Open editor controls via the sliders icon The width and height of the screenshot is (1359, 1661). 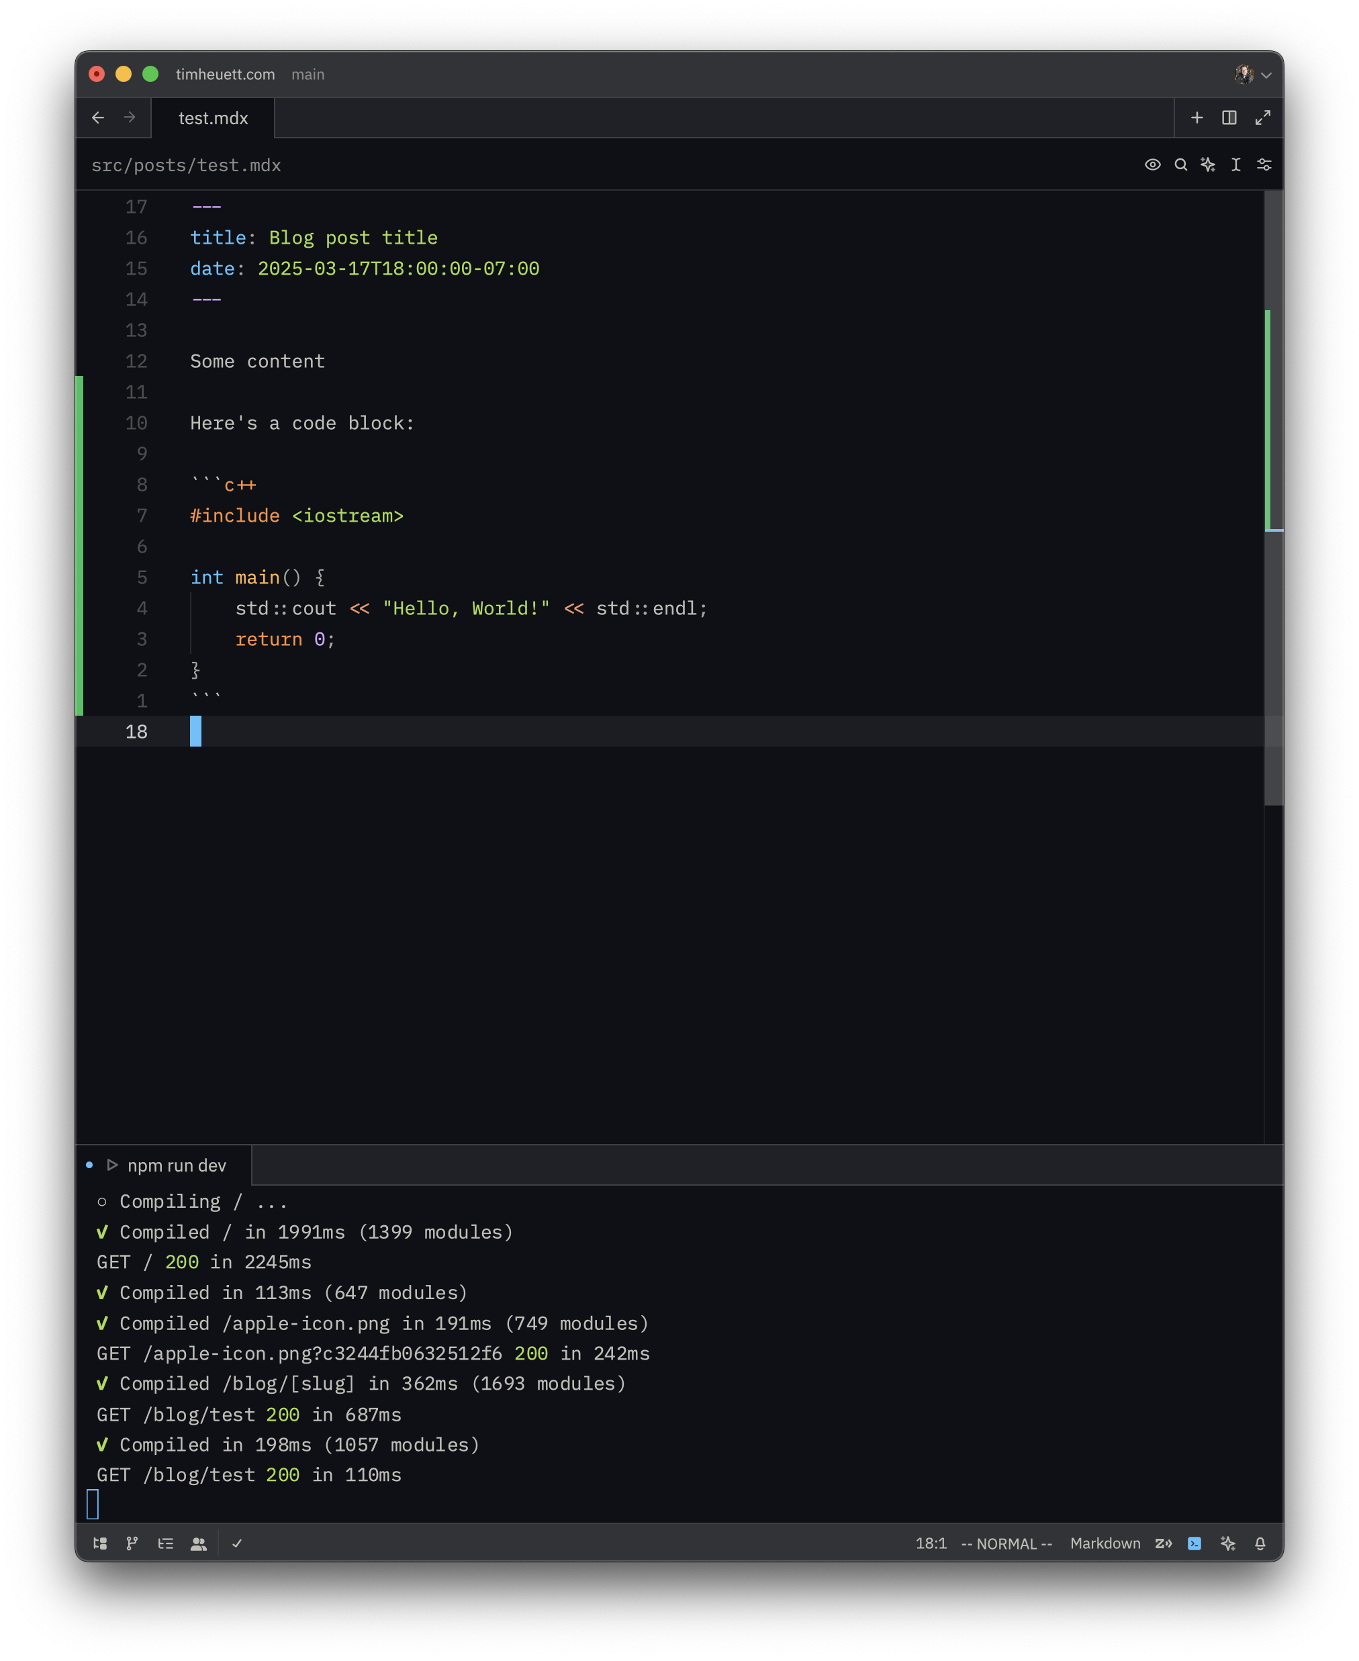[x=1264, y=164]
